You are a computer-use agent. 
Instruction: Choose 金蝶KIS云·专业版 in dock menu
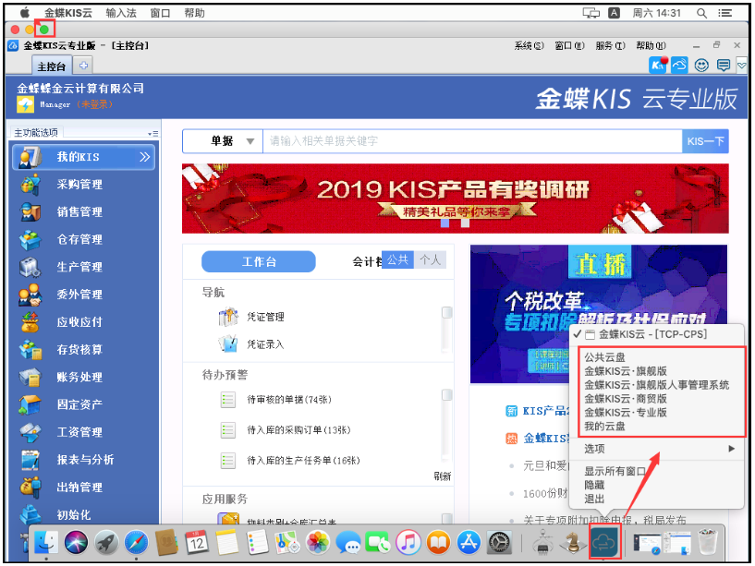tap(626, 412)
